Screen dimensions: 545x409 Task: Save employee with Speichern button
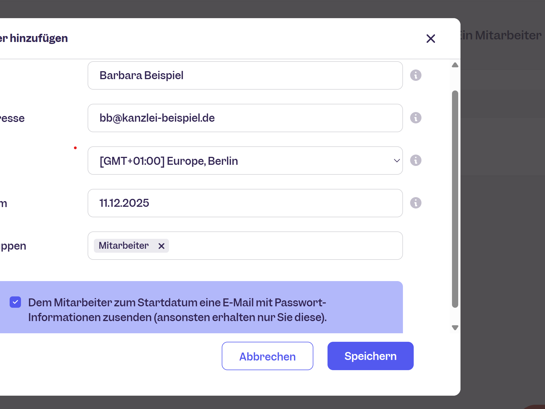(370, 356)
